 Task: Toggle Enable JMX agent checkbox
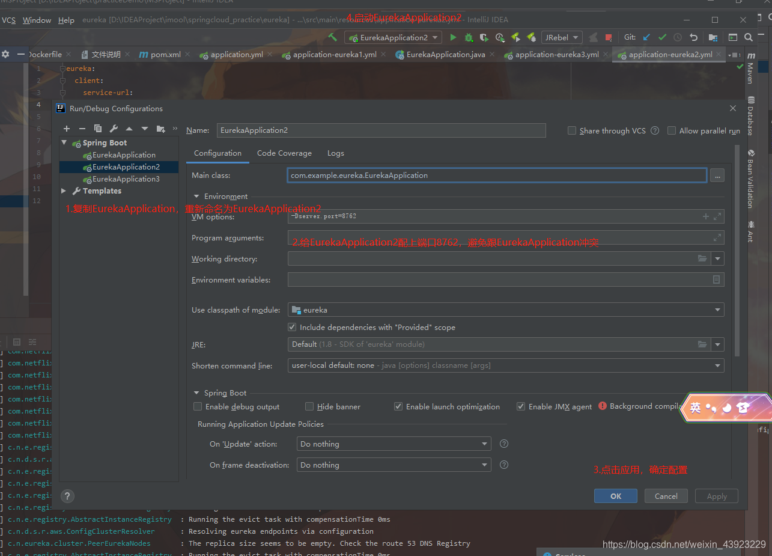point(521,406)
